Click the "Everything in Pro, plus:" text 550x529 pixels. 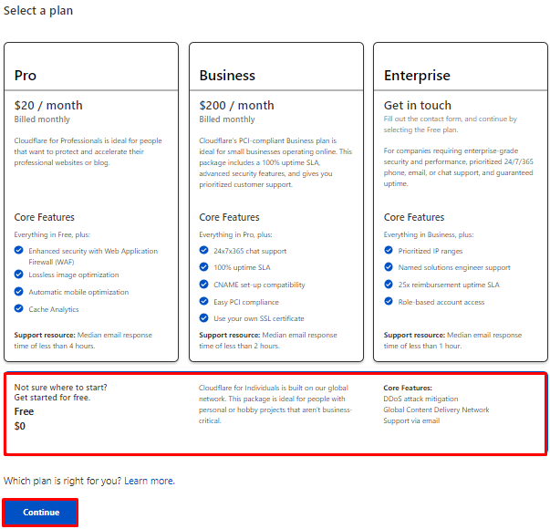(x=235, y=234)
